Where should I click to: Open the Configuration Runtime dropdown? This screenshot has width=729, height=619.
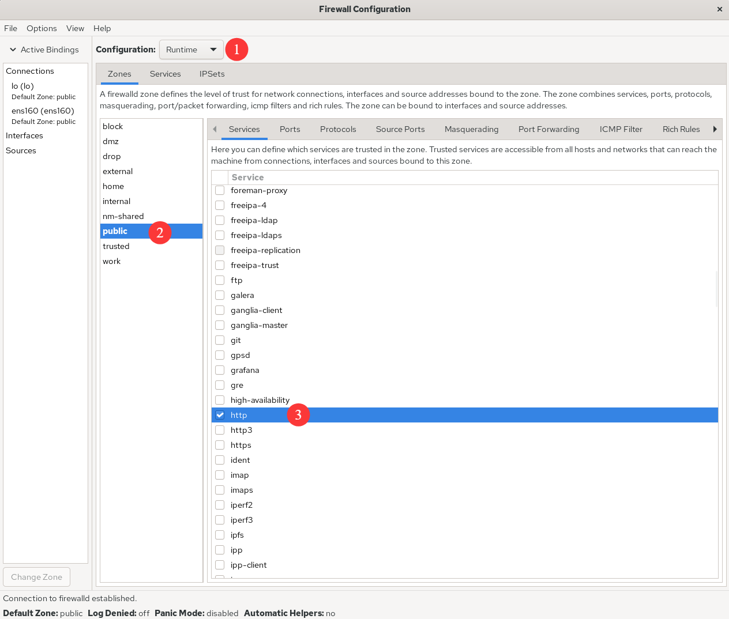click(x=191, y=50)
